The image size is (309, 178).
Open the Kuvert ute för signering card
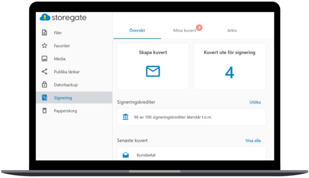point(229,66)
